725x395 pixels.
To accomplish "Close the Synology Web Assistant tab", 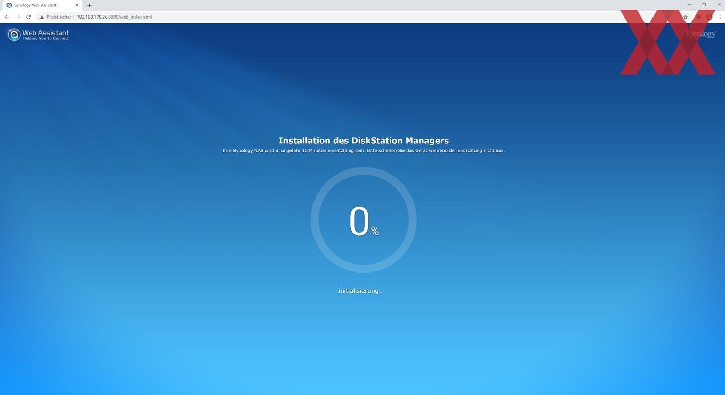I will click(77, 5).
